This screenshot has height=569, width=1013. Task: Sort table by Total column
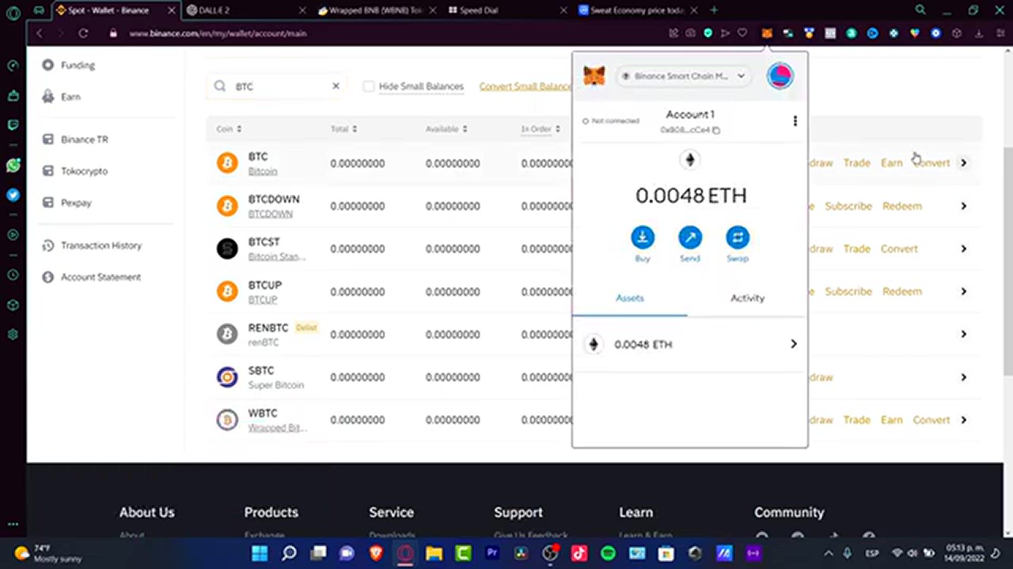[x=344, y=129]
